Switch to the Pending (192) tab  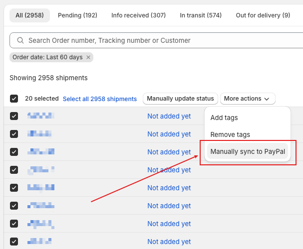click(77, 15)
